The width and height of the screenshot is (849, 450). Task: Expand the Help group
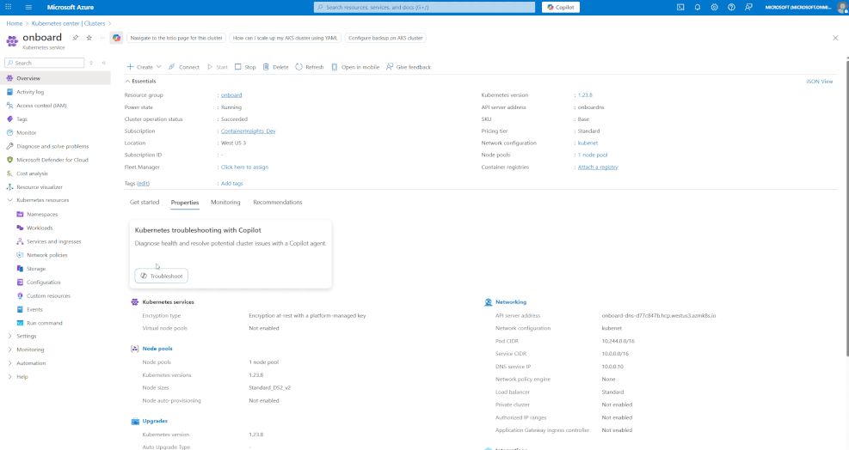click(x=9, y=376)
